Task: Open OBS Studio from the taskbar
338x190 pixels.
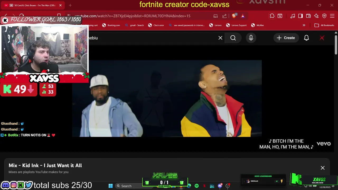Action: [x=228, y=186]
